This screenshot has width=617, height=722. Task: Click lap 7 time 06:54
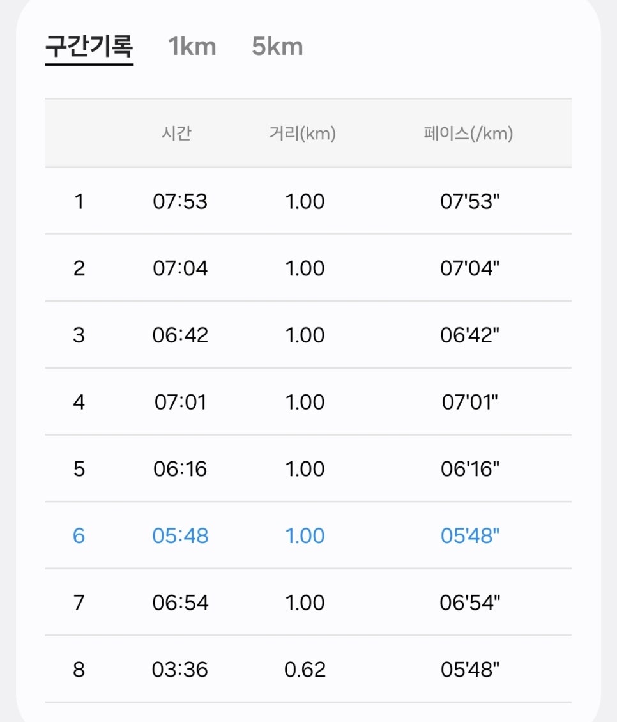pyautogui.click(x=180, y=603)
